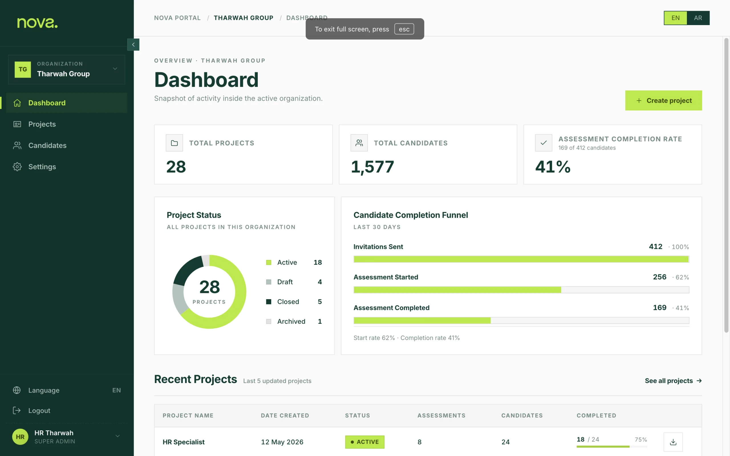
Task: Click the TG organization avatar
Action: pos(23,69)
